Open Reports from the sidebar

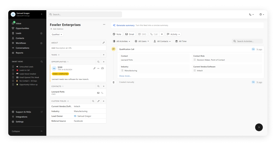(x=19, y=53)
